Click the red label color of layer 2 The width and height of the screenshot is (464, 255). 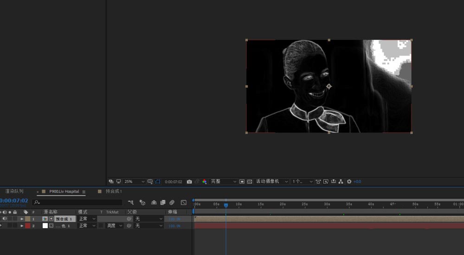(x=27, y=226)
